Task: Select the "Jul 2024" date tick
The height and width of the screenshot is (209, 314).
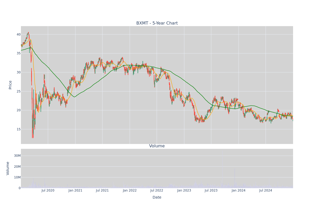Action: 266,190
